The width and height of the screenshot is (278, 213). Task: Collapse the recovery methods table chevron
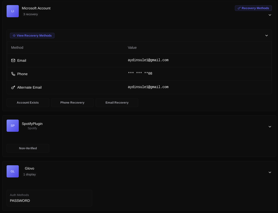coord(267,36)
